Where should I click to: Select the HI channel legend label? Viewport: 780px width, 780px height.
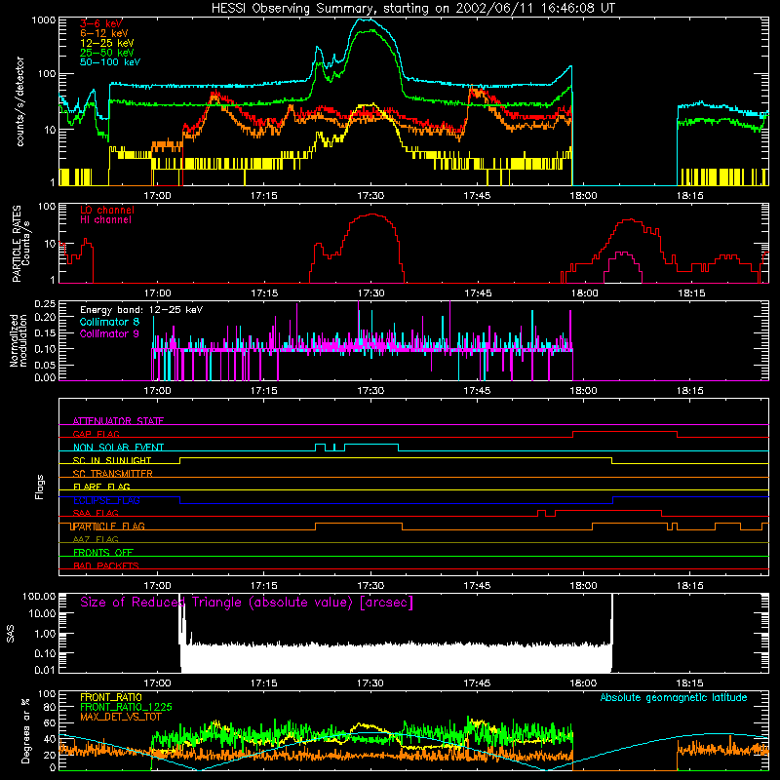[105, 220]
